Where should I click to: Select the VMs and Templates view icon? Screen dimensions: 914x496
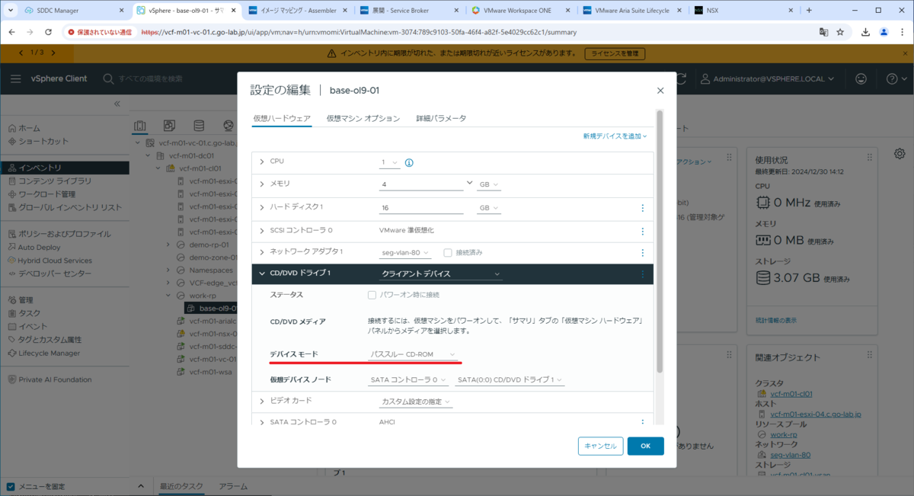coord(169,126)
